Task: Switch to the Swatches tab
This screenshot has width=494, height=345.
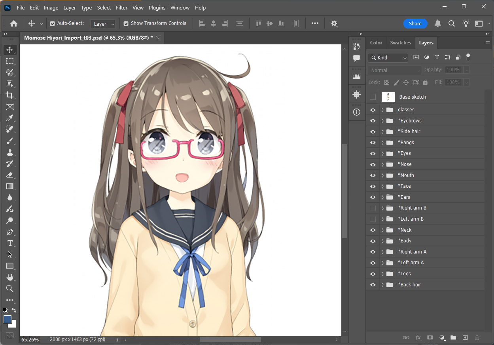Action: (400, 43)
